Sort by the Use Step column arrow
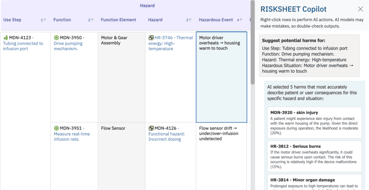The image size is (369, 190). coord(45,20)
